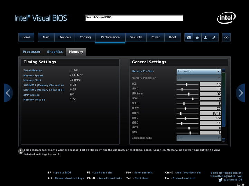
Task: Click the tCWL slider handle
Action: [x=193, y=99]
